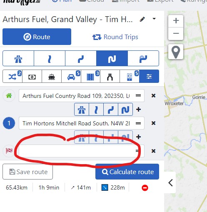Click Save route button
This screenshot has width=207, height=212.
[27, 172]
